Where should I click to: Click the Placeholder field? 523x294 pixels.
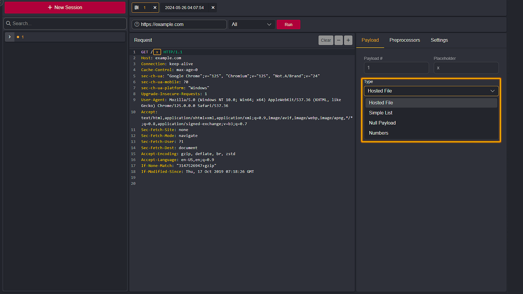(x=466, y=68)
